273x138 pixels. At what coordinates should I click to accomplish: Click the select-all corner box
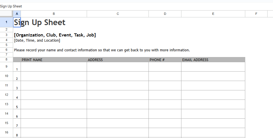click(x=6, y=14)
